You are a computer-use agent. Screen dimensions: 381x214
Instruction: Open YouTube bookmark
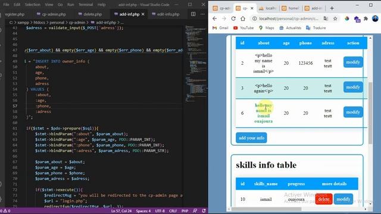[243, 28]
